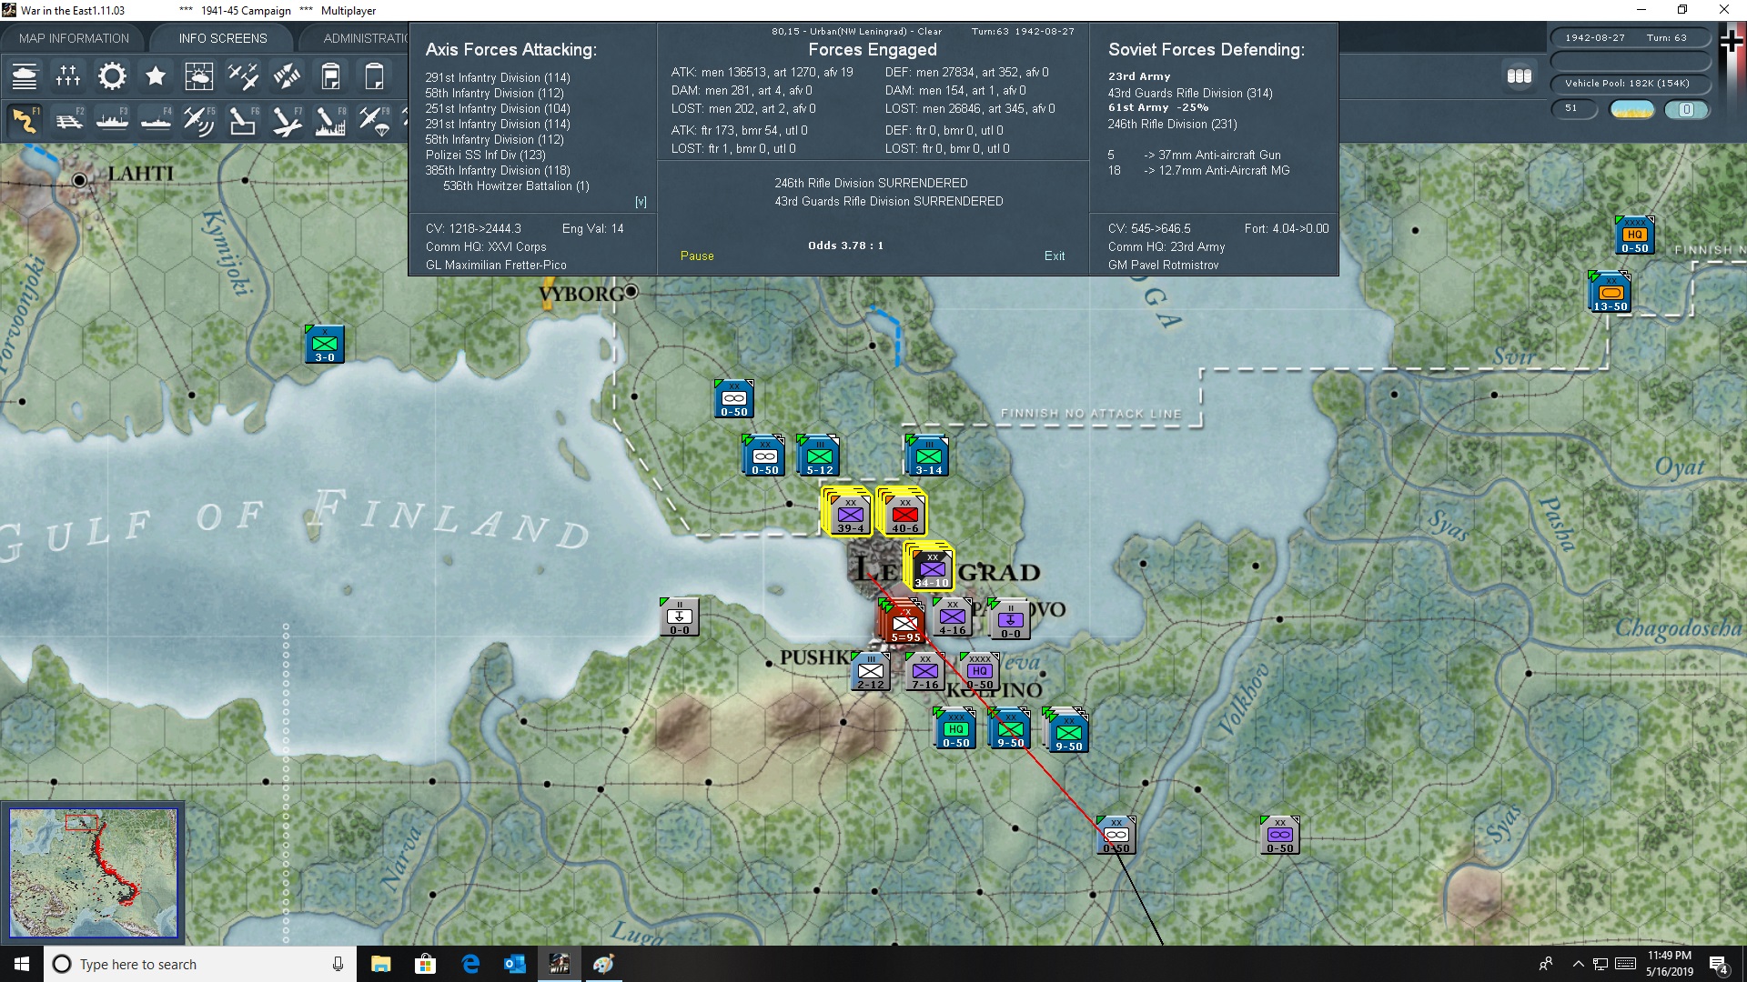Select the F7 bomb airfield mode
Image resolution: width=1747 pixels, height=982 pixels.
click(287, 121)
